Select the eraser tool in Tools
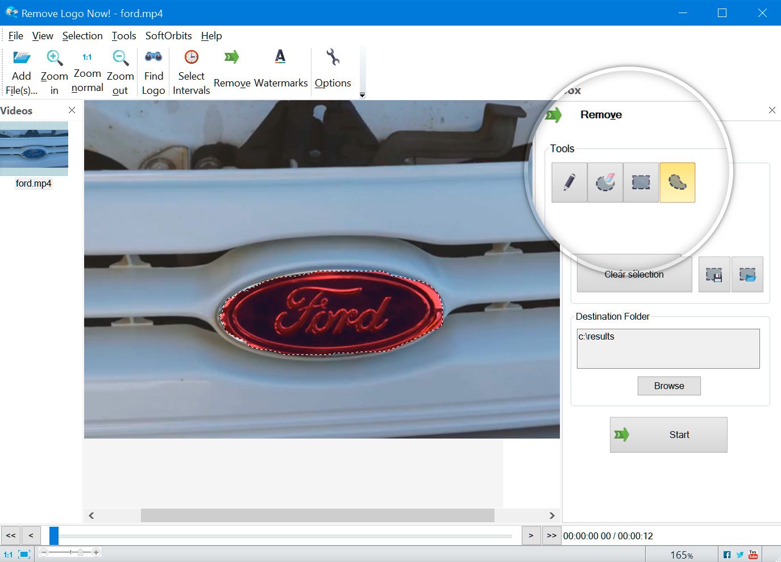This screenshot has width=781, height=562. coord(605,183)
